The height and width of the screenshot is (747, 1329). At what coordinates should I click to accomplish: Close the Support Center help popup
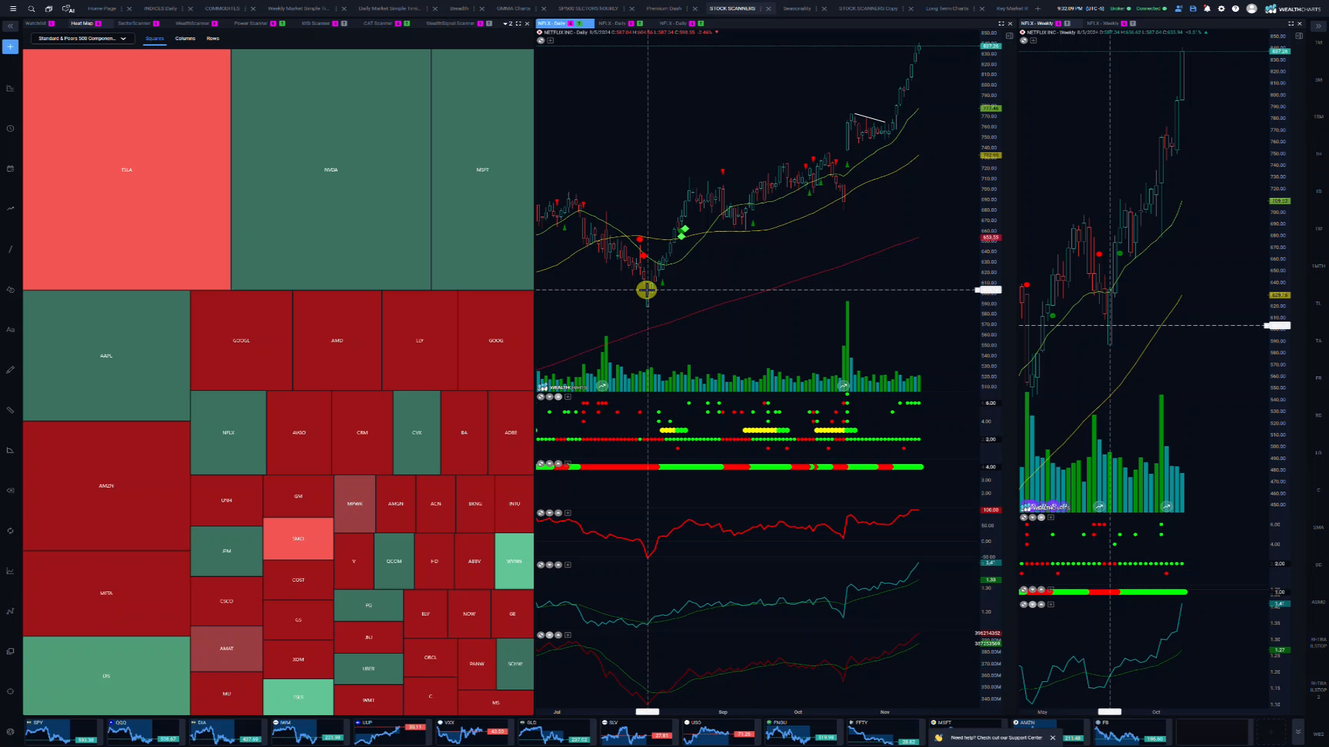click(1053, 737)
